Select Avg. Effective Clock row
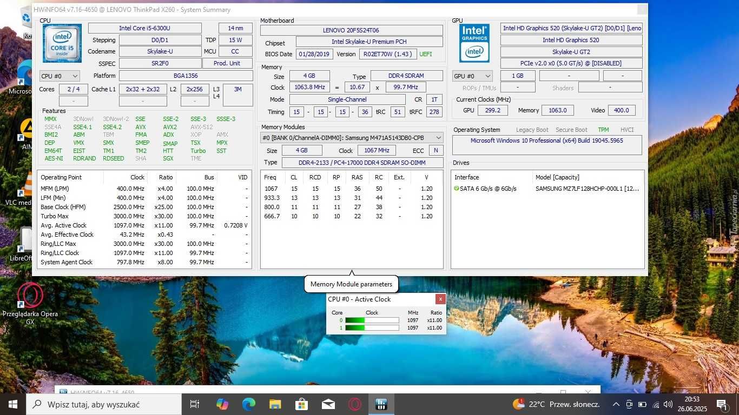739x415 pixels. point(144,235)
